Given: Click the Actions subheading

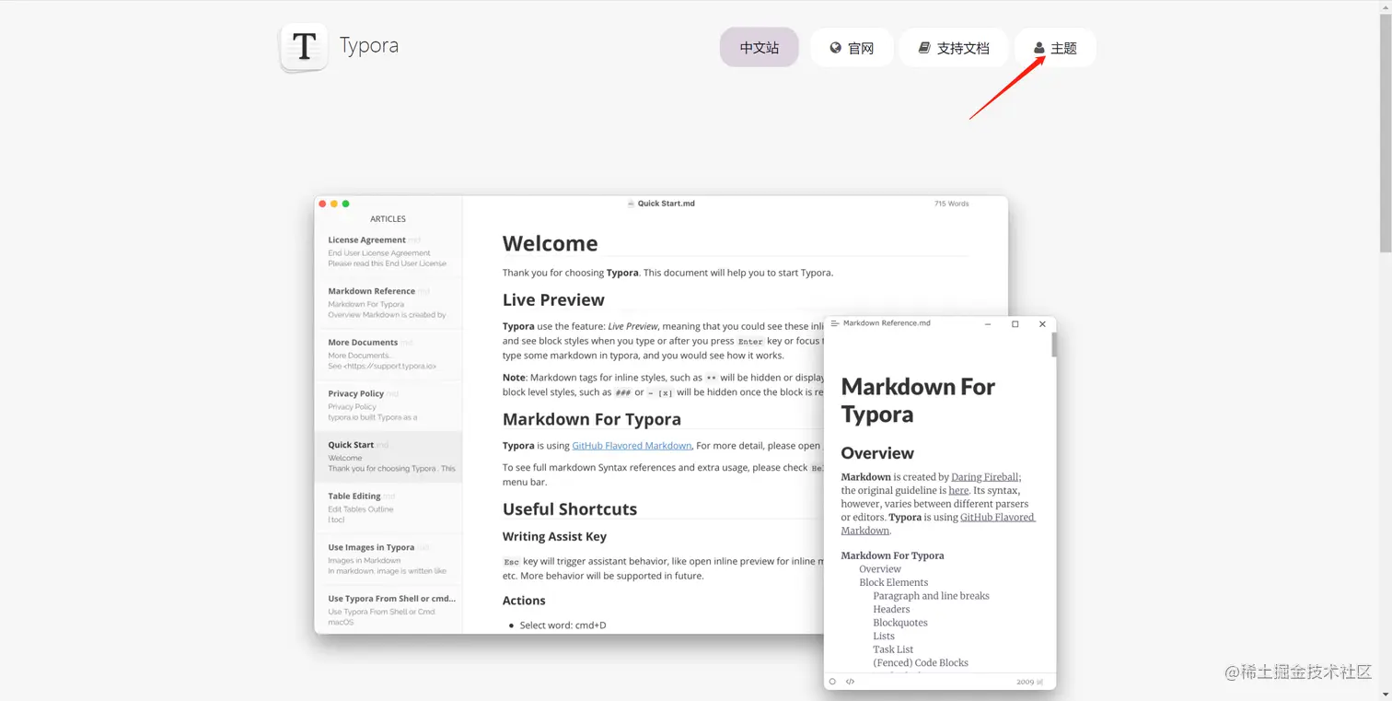Looking at the screenshot, I should click(524, 601).
